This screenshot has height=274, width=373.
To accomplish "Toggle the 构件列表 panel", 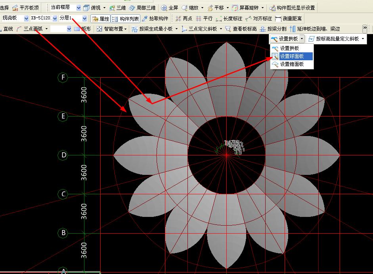I will pyautogui.click(x=125, y=19).
